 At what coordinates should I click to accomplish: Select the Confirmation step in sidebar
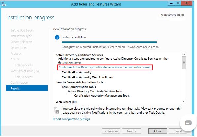(19, 83)
